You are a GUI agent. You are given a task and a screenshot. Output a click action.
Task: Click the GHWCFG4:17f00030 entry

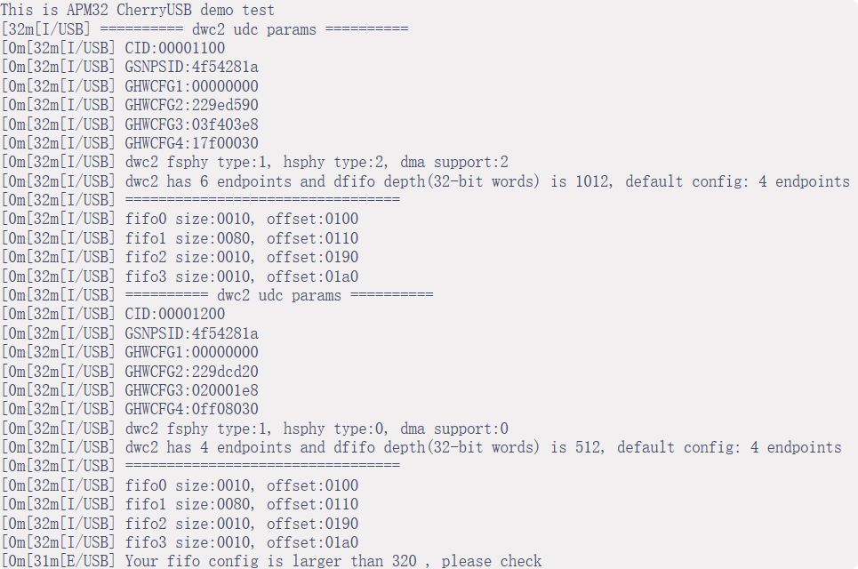click(x=191, y=143)
